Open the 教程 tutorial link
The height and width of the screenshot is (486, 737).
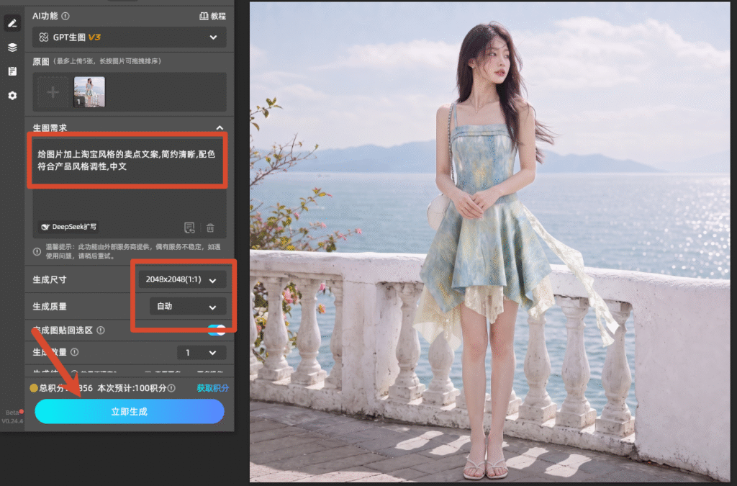coord(213,16)
